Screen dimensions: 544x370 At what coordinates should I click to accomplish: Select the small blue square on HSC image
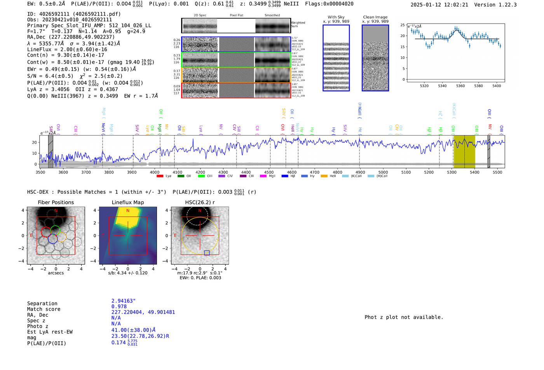coord(207,253)
